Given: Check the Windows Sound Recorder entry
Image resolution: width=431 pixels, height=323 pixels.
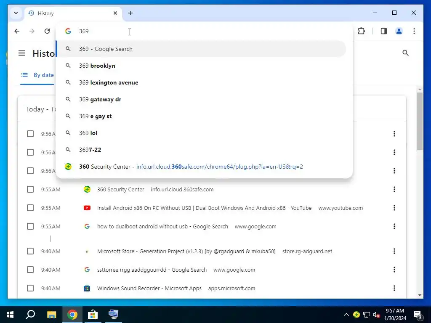Looking at the screenshot, I should 30,288.
